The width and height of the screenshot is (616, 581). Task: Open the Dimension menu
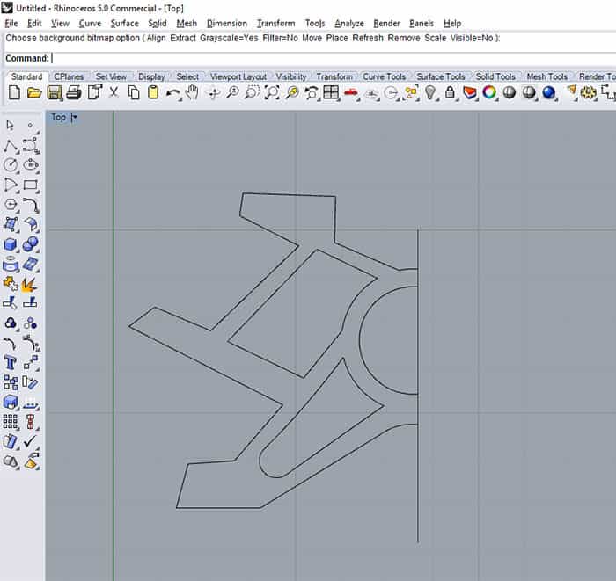coord(227,24)
